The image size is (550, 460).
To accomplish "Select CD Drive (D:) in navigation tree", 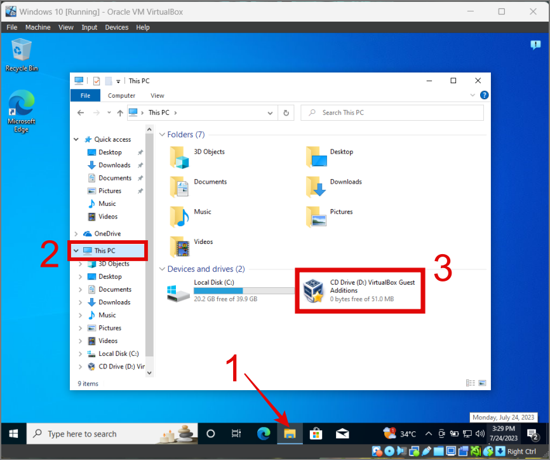I will click(121, 367).
